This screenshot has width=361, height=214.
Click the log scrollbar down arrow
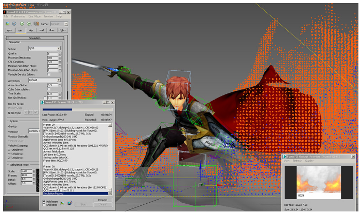point(110,193)
